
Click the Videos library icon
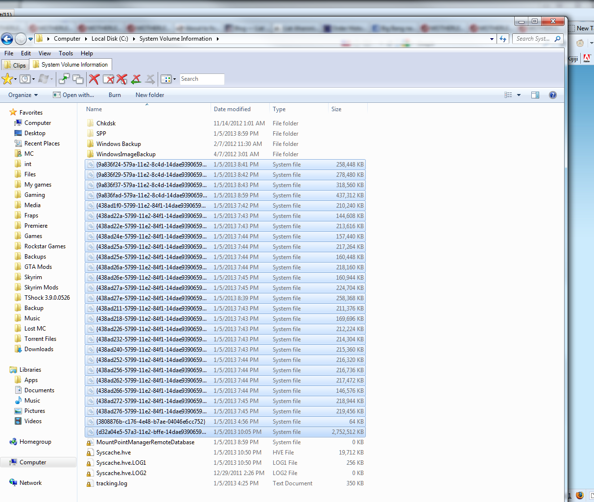[x=18, y=421]
